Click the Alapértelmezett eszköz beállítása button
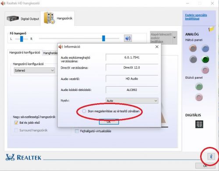 click(161, 38)
